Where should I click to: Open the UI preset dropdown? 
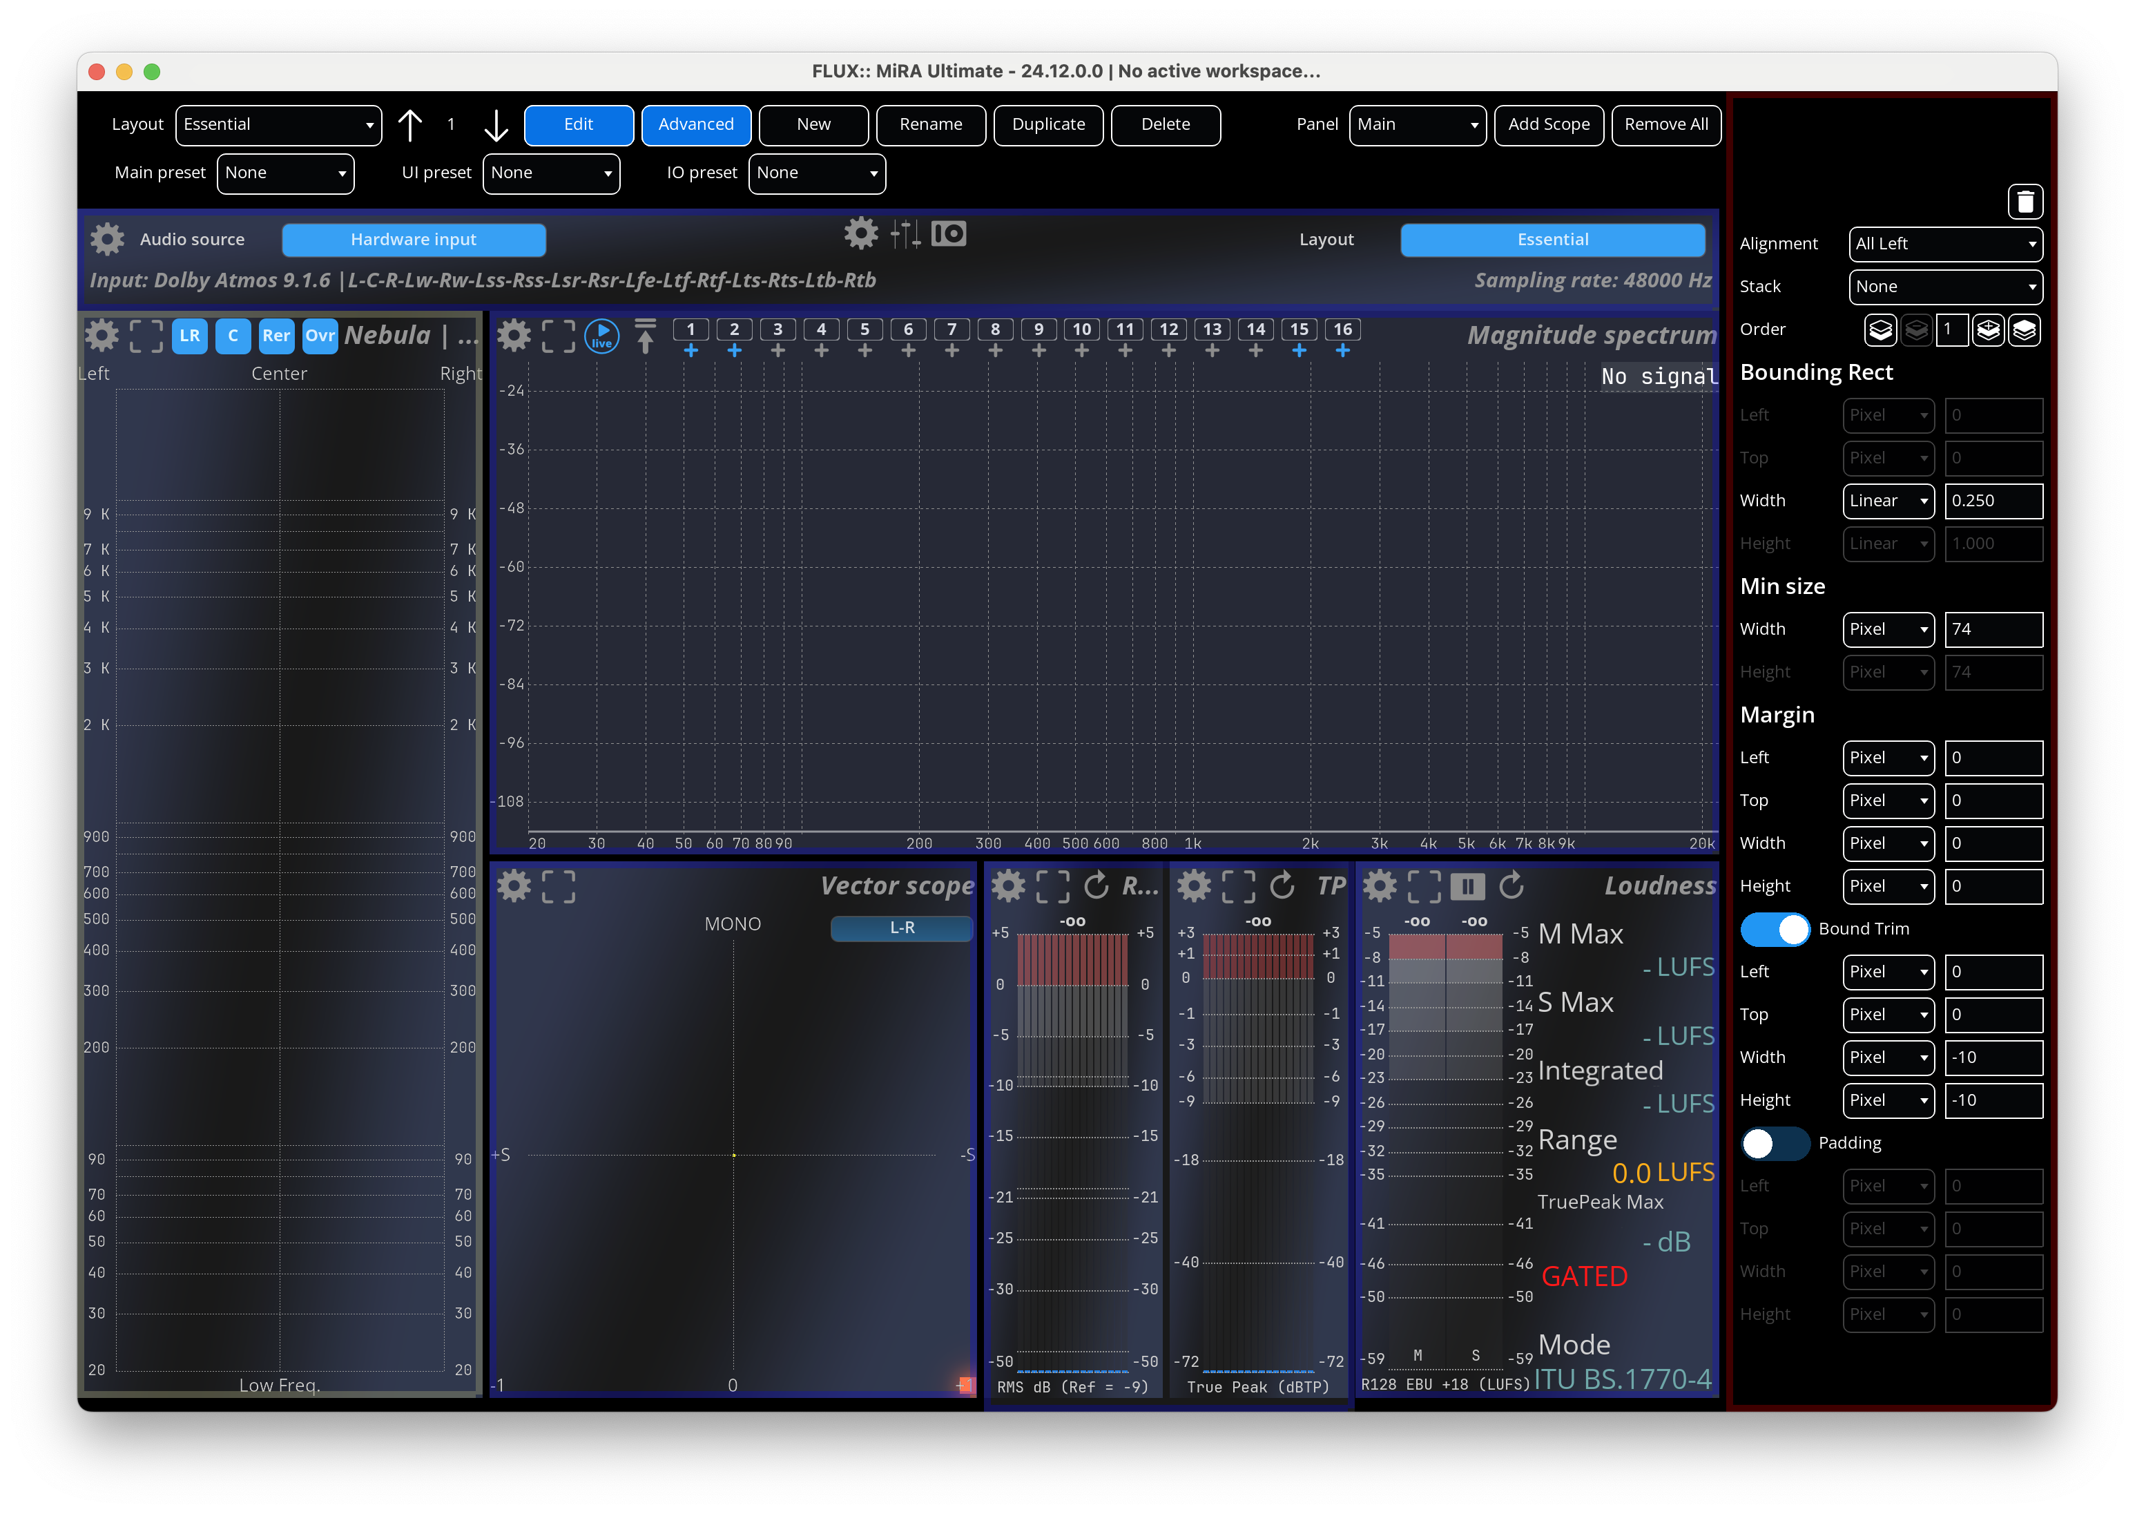coord(551,173)
